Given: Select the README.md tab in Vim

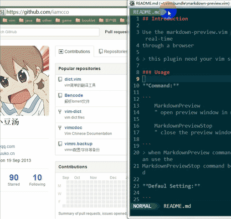Looking at the screenshot, I should point(147,12).
